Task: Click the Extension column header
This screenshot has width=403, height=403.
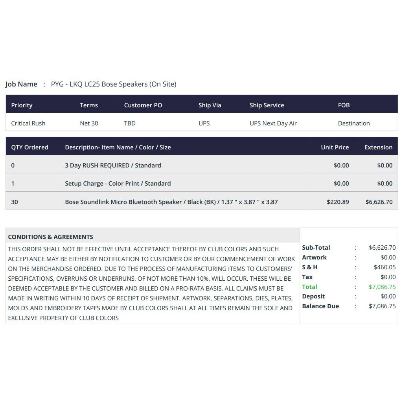Action: point(378,147)
